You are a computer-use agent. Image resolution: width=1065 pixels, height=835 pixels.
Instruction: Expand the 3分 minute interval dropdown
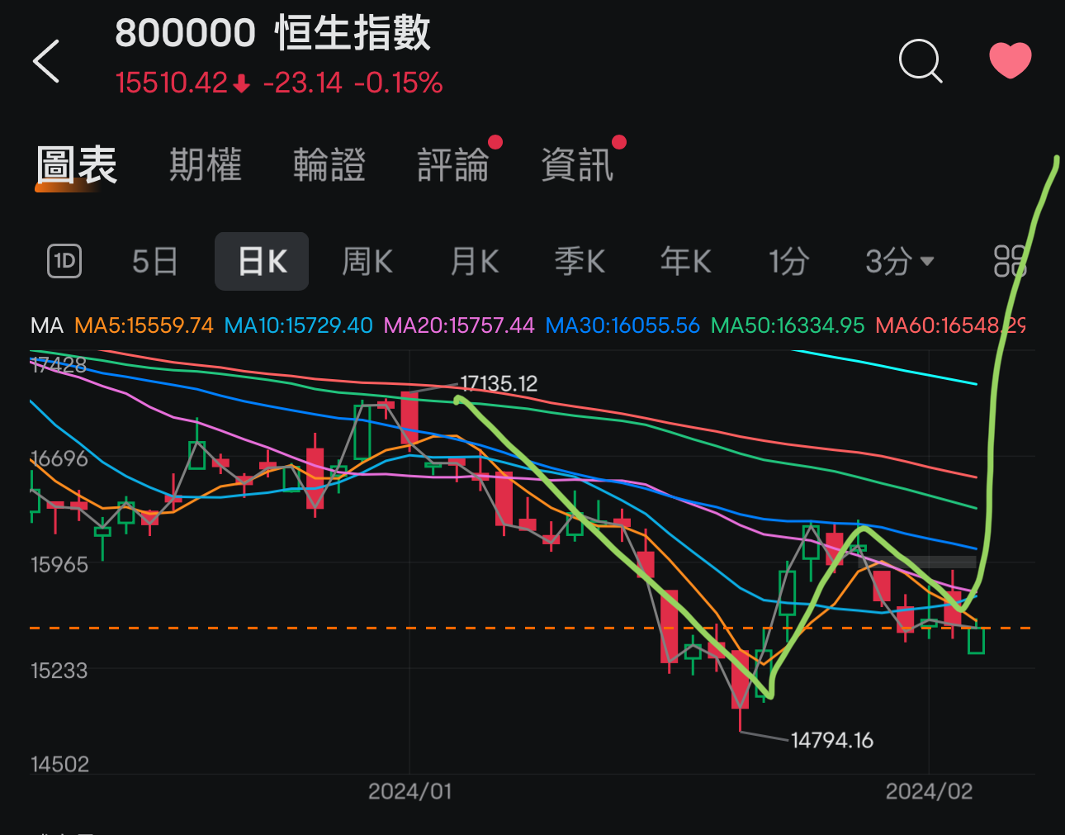pyautogui.click(x=900, y=262)
